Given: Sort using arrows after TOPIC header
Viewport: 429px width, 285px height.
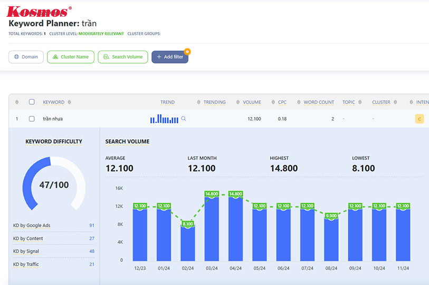Looking at the screenshot, I should [x=360, y=102].
